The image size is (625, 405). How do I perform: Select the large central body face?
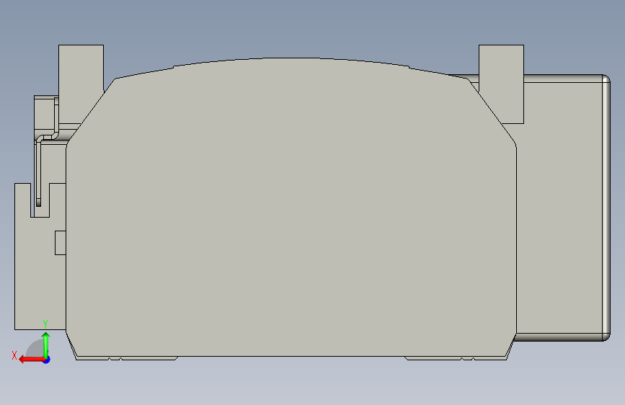tap(291, 208)
